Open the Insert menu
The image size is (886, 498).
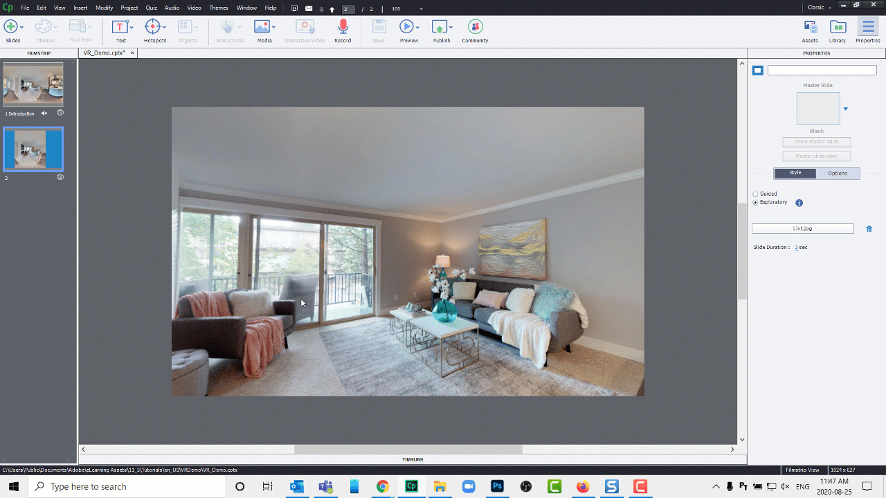tap(80, 8)
